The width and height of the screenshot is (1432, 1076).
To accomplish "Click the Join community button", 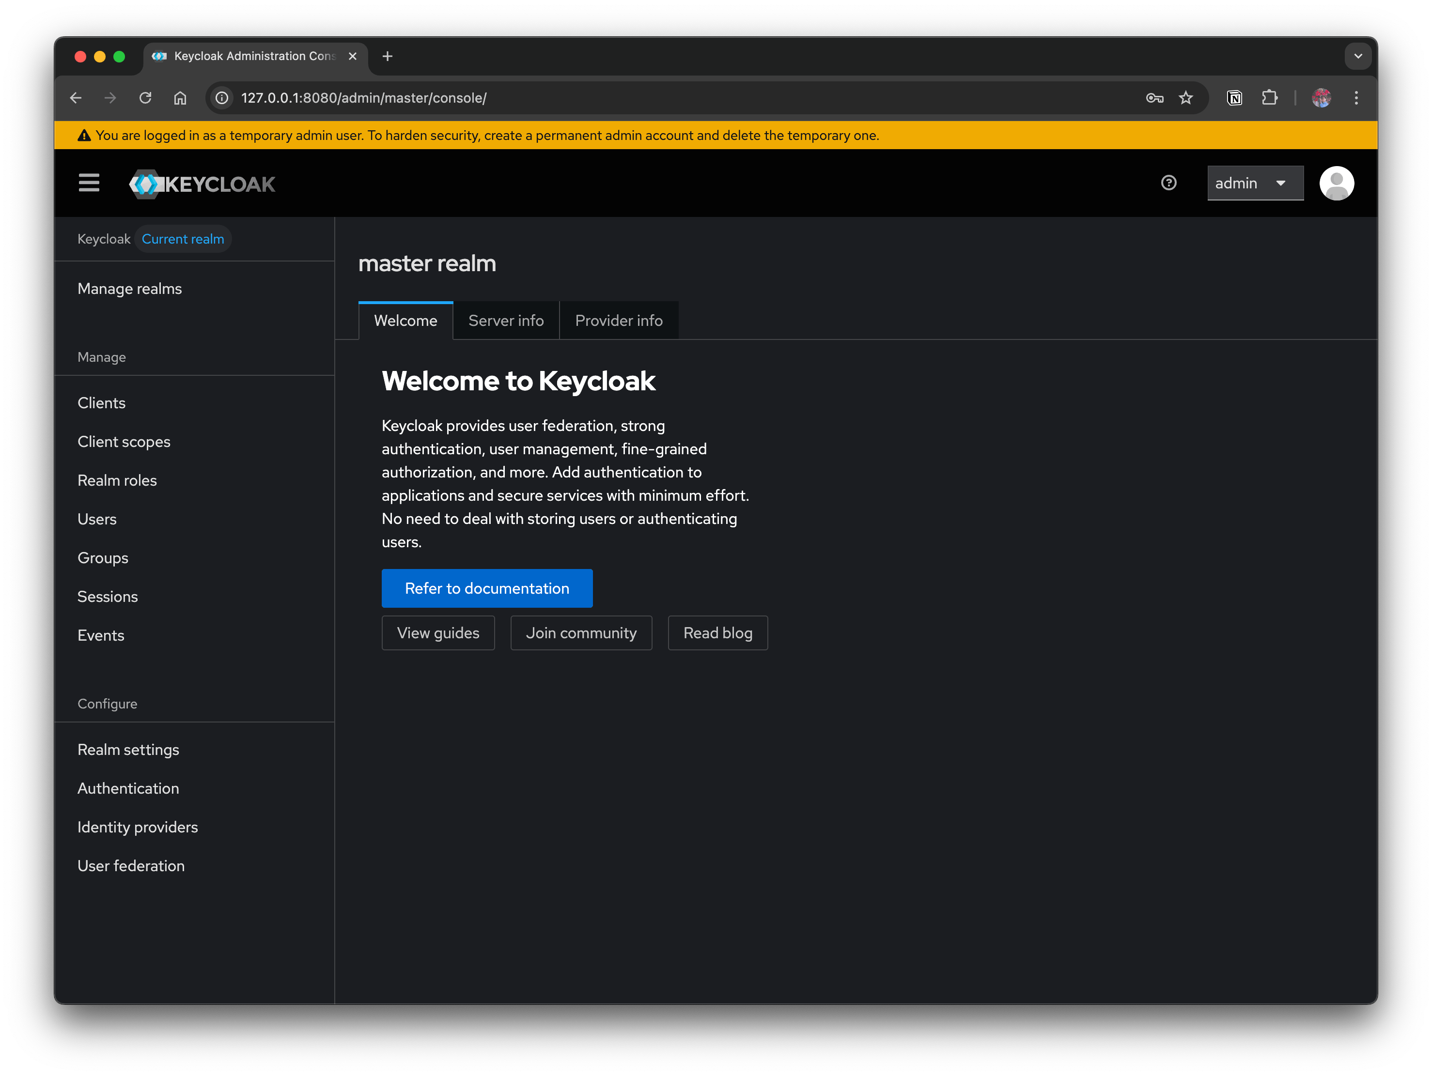I will tap(581, 633).
